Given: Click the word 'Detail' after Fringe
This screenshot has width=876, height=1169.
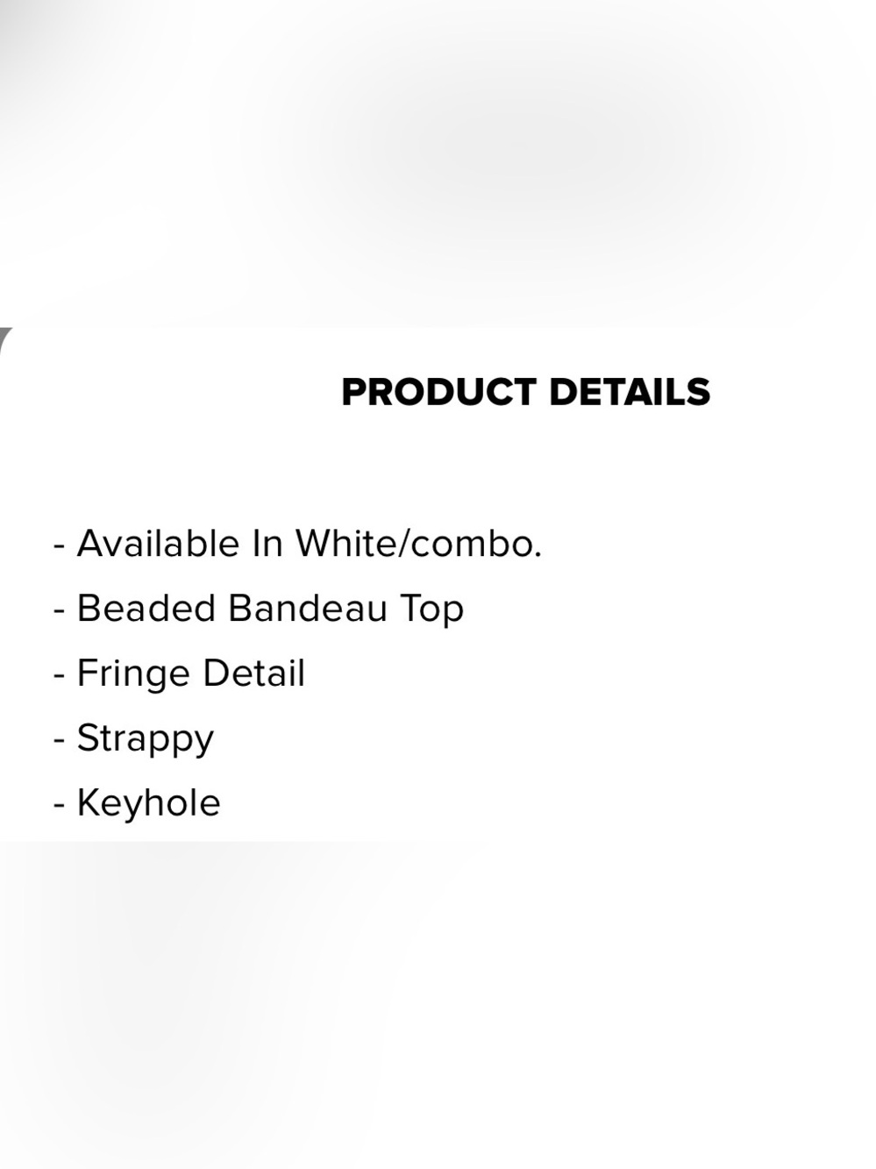Looking at the screenshot, I should tap(253, 674).
